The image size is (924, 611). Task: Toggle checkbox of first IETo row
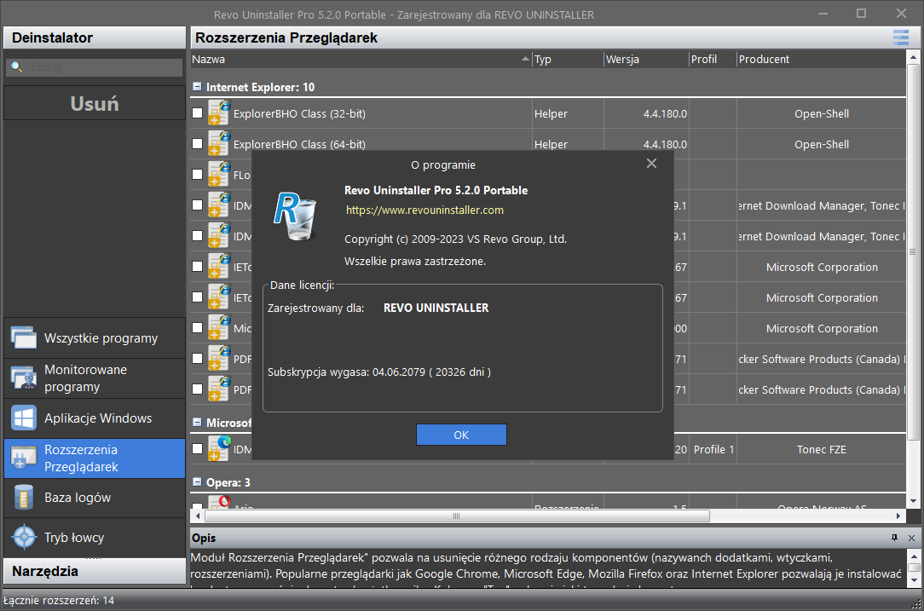[x=198, y=266]
